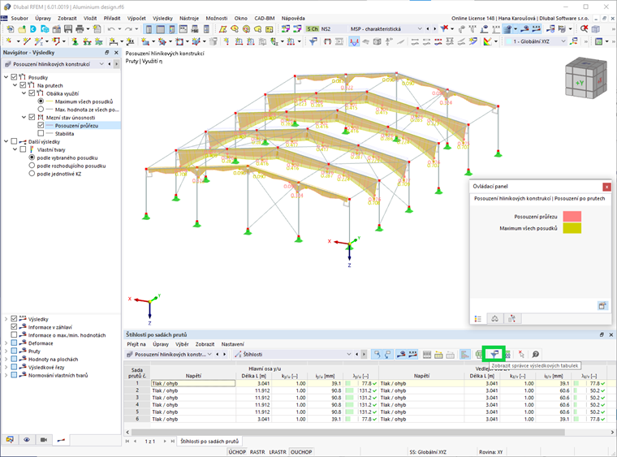Enable Informace o max./min. hodnotách checkbox

14,334
